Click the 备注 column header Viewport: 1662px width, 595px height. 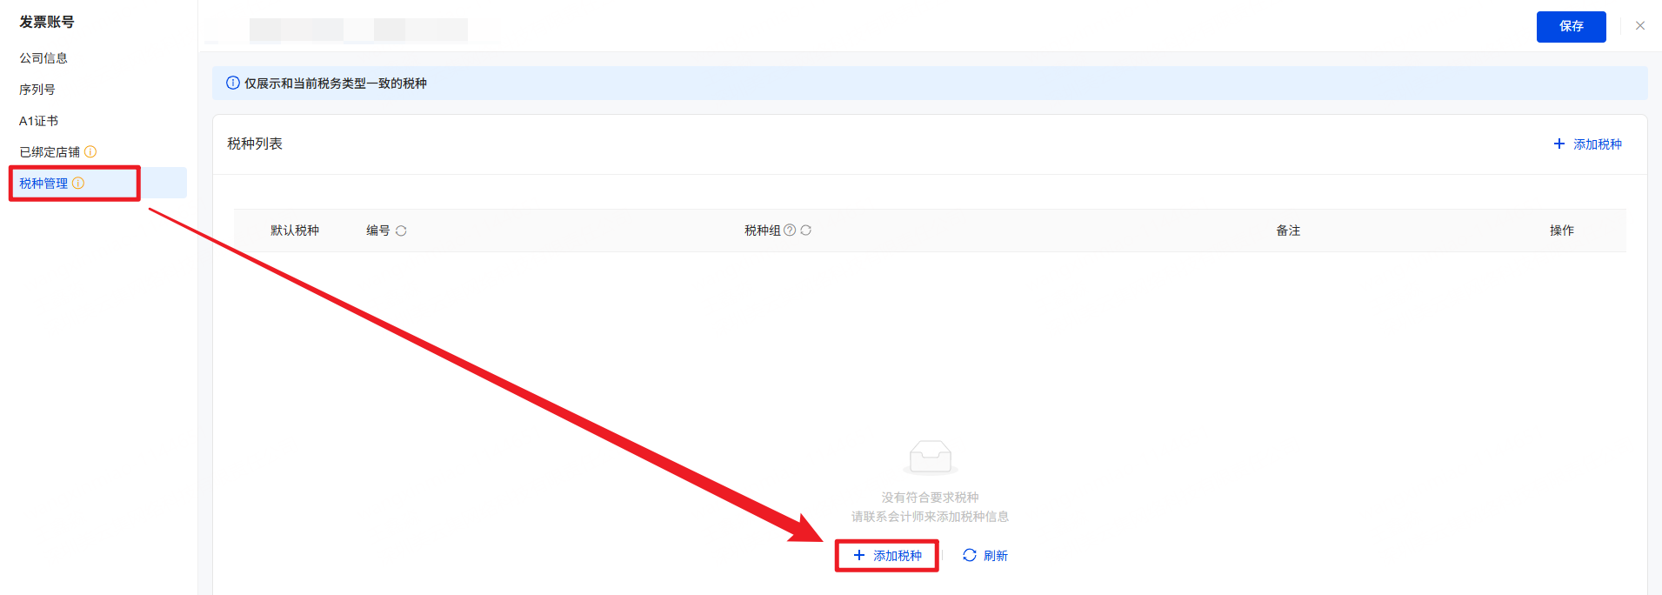(x=1288, y=231)
